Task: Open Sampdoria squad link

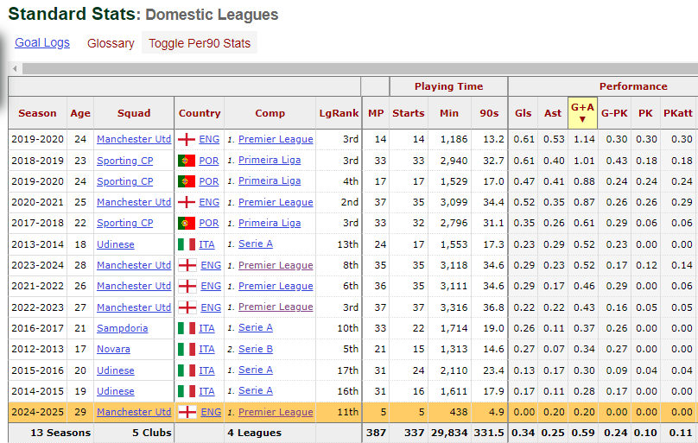Action: point(123,328)
